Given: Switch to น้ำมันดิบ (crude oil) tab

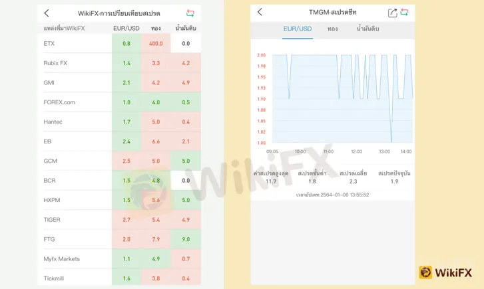Looking at the screenshot, I should point(367,29).
